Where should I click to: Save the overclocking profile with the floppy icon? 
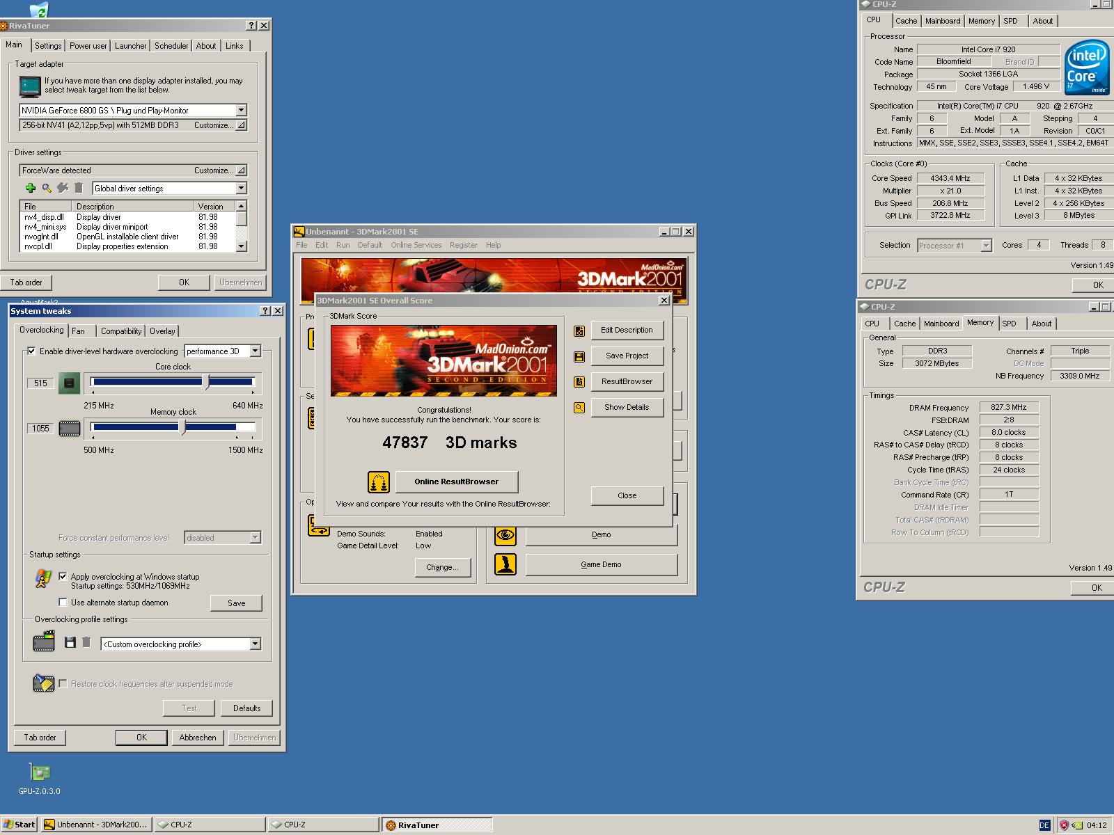click(70, 642)
